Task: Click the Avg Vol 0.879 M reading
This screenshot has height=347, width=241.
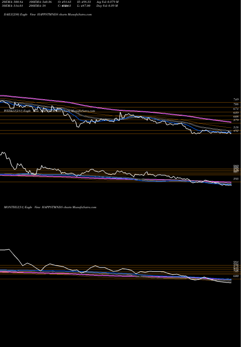Action: click(x=107, y=2)
